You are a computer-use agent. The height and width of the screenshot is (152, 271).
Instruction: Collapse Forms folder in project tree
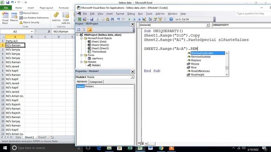click(81, 55)
